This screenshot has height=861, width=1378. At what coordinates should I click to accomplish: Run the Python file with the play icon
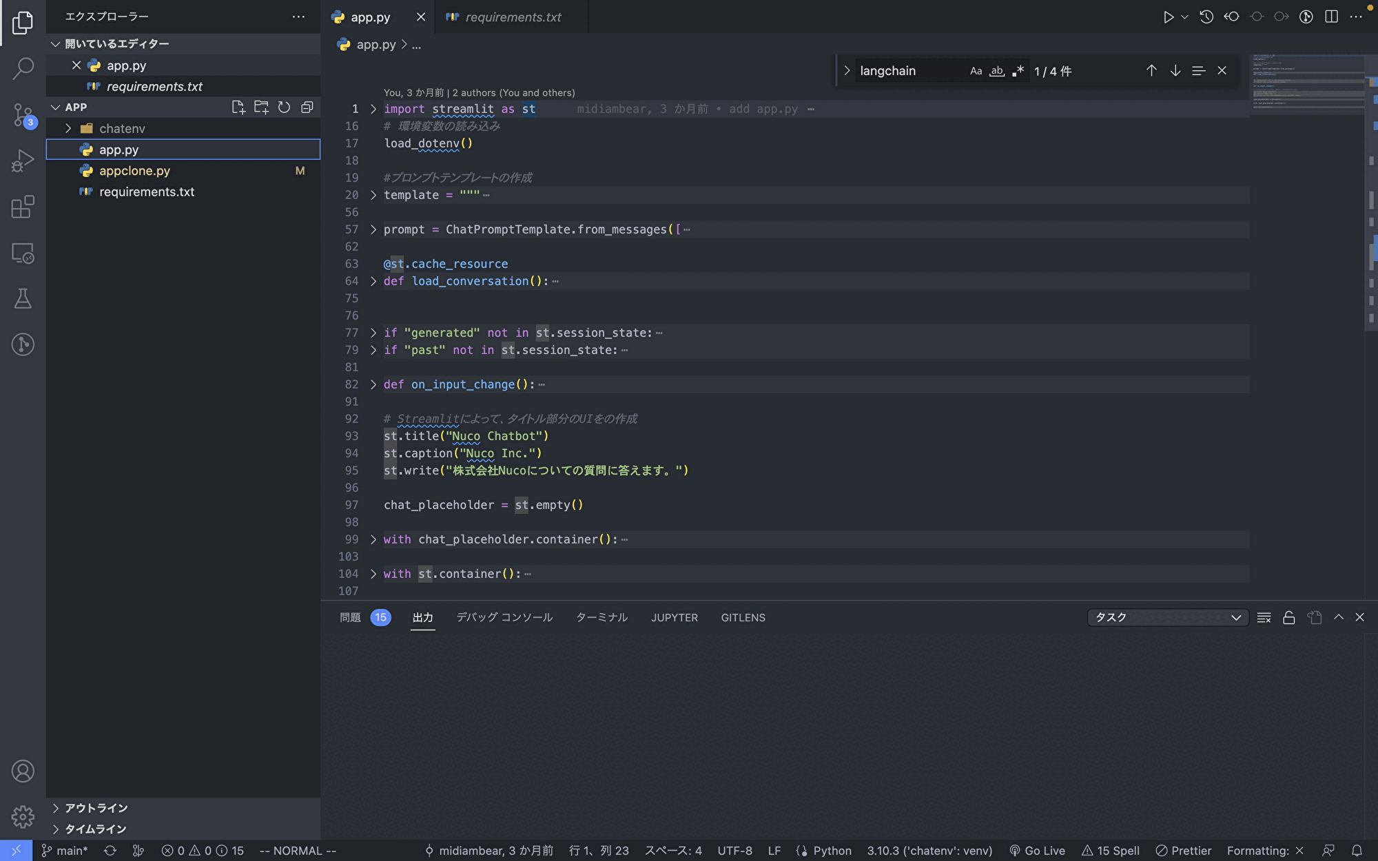pyautogui.click(x=1168, y=17)
